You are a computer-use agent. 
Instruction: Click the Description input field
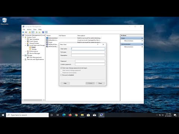pos(88,55)
